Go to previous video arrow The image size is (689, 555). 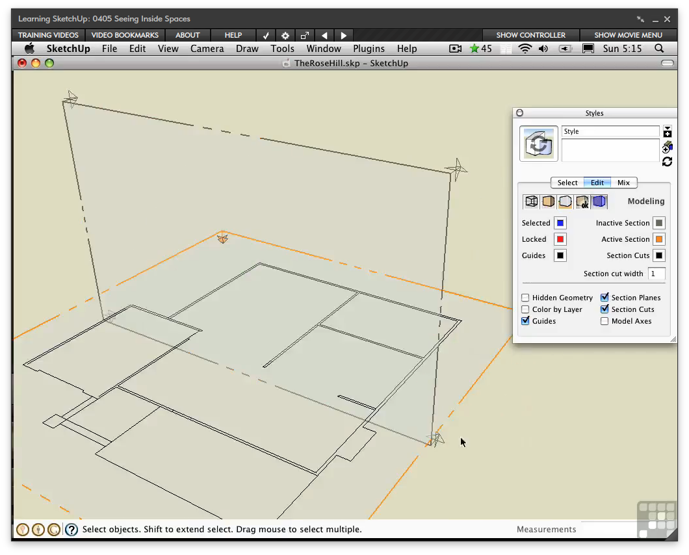click(324, 35)
